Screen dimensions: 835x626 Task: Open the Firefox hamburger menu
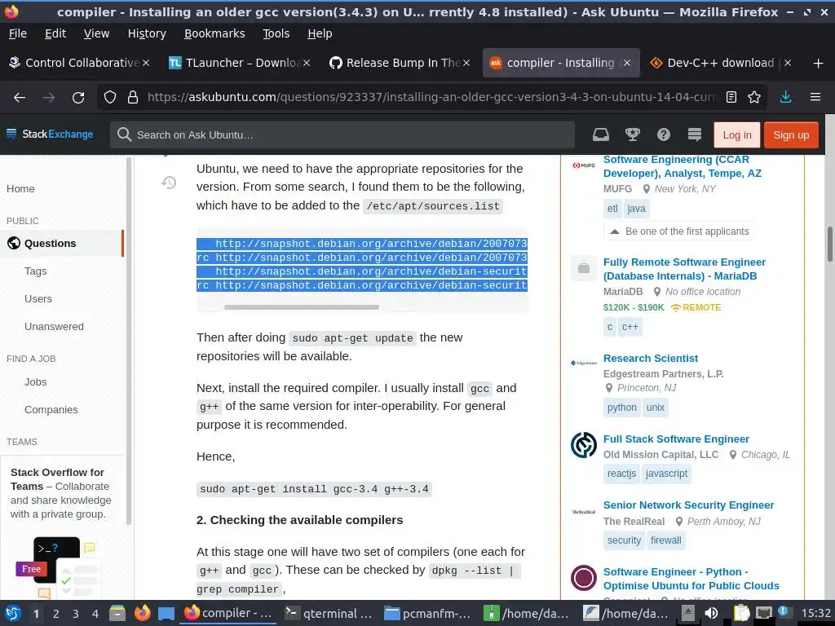click(x=815, y=97)
